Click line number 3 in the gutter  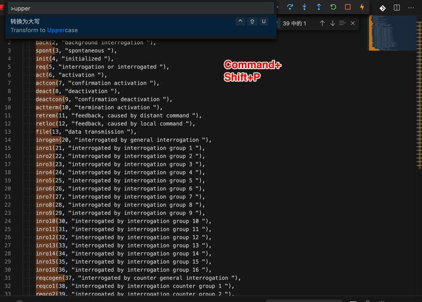[x=9, y=51]
